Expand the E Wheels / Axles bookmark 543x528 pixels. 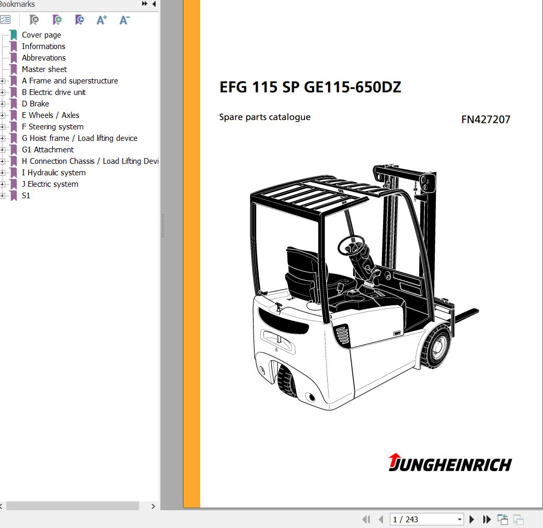3,115
